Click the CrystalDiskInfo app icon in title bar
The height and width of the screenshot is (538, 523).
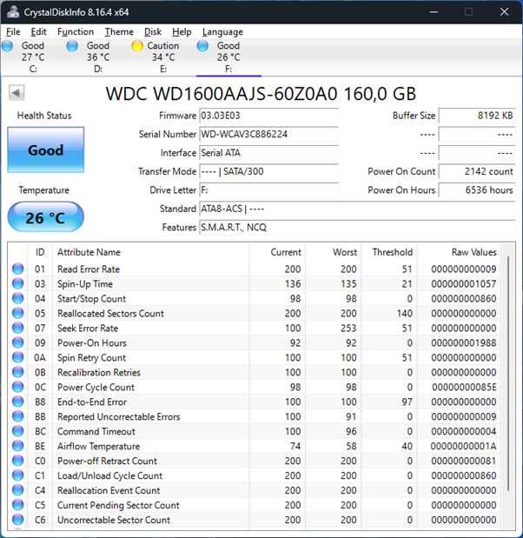(x=13, y=11)
